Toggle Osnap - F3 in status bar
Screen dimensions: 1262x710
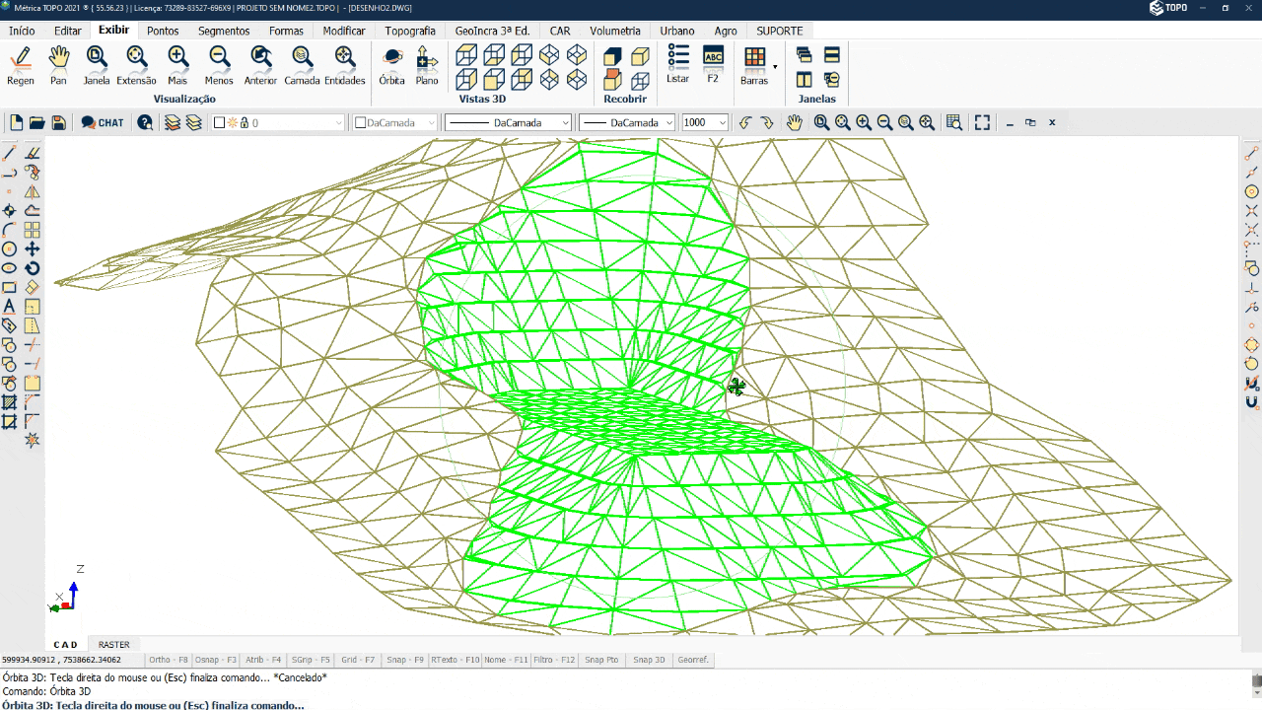[215, 660]
